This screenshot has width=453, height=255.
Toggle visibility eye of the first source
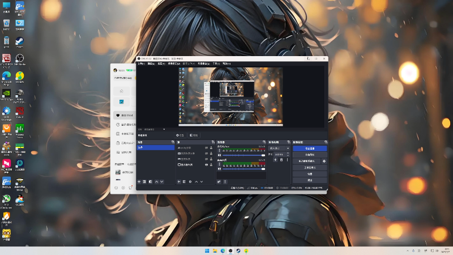coord(206,148)
